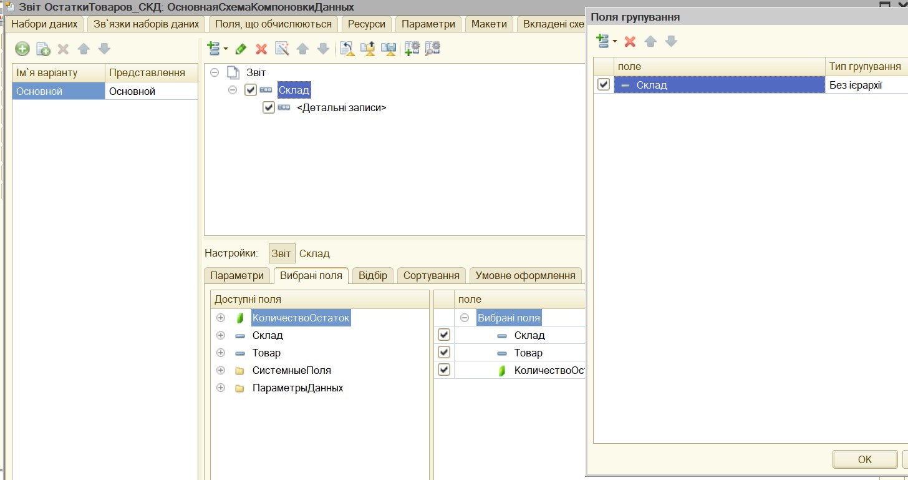This screenshot has width=908, height=480.
Task: Switch to the Макети tab
Action: coord(489,24)
